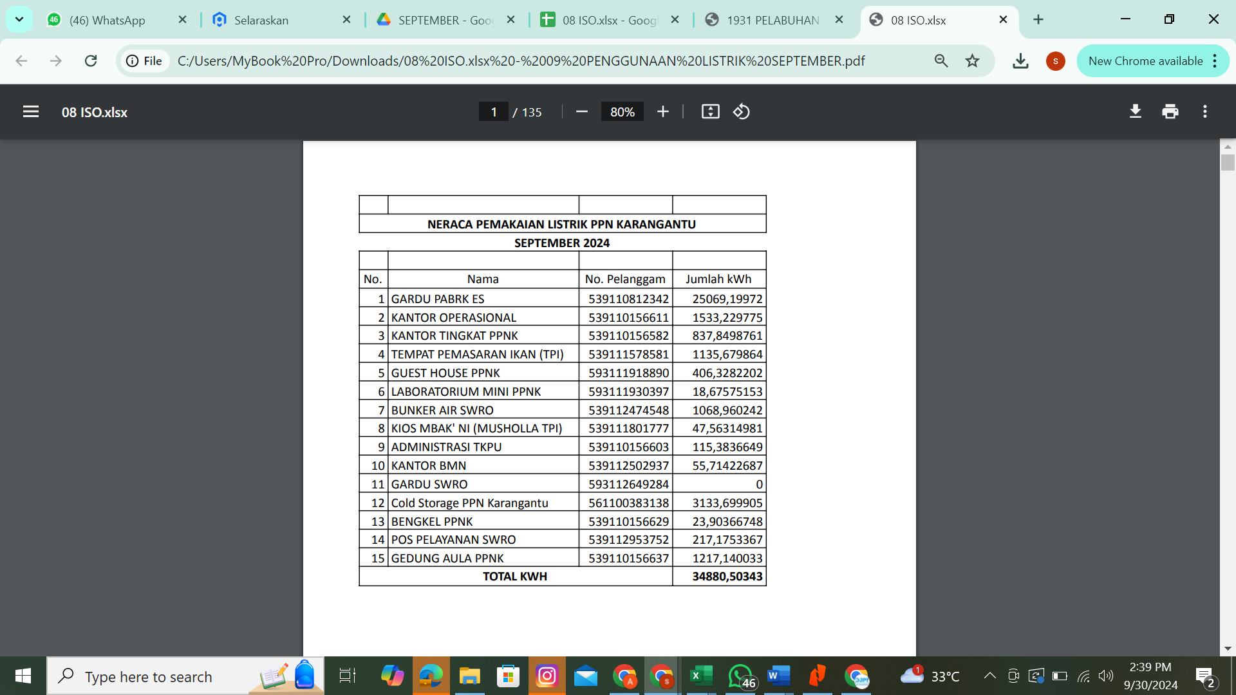Click the taskbar search box
This screenshot has height=695, width=1236.
pyautogui.click(x=185, y=676)
